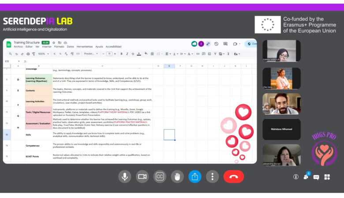The image size is (344, 198).
Task: Toggle bold formatting
Action: coord(121,54)
